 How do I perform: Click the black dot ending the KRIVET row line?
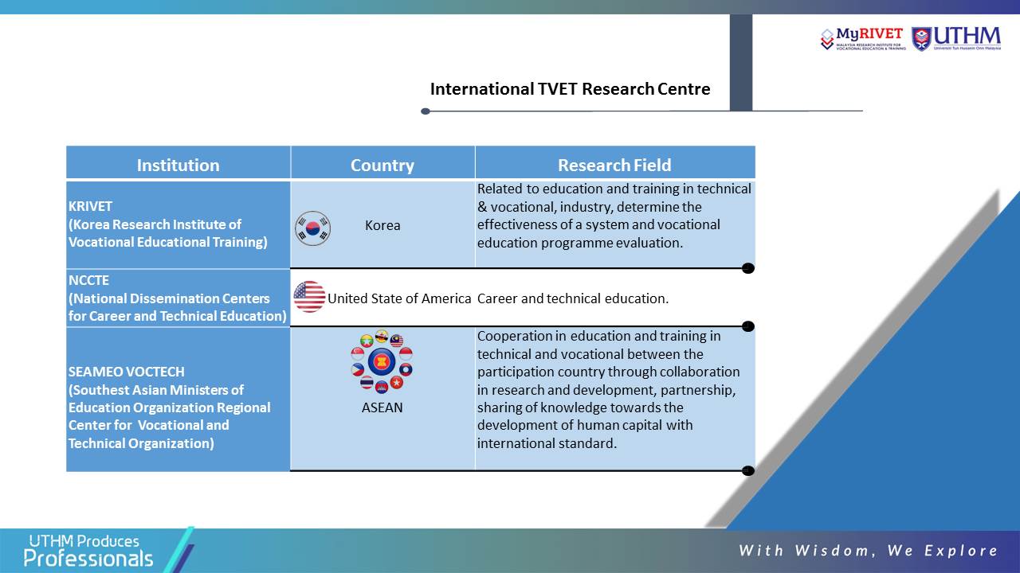(x=747, y=268)
